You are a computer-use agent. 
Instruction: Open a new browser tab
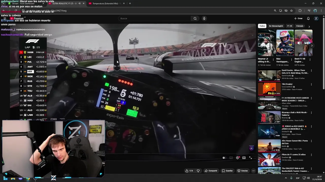click(130, 4)
